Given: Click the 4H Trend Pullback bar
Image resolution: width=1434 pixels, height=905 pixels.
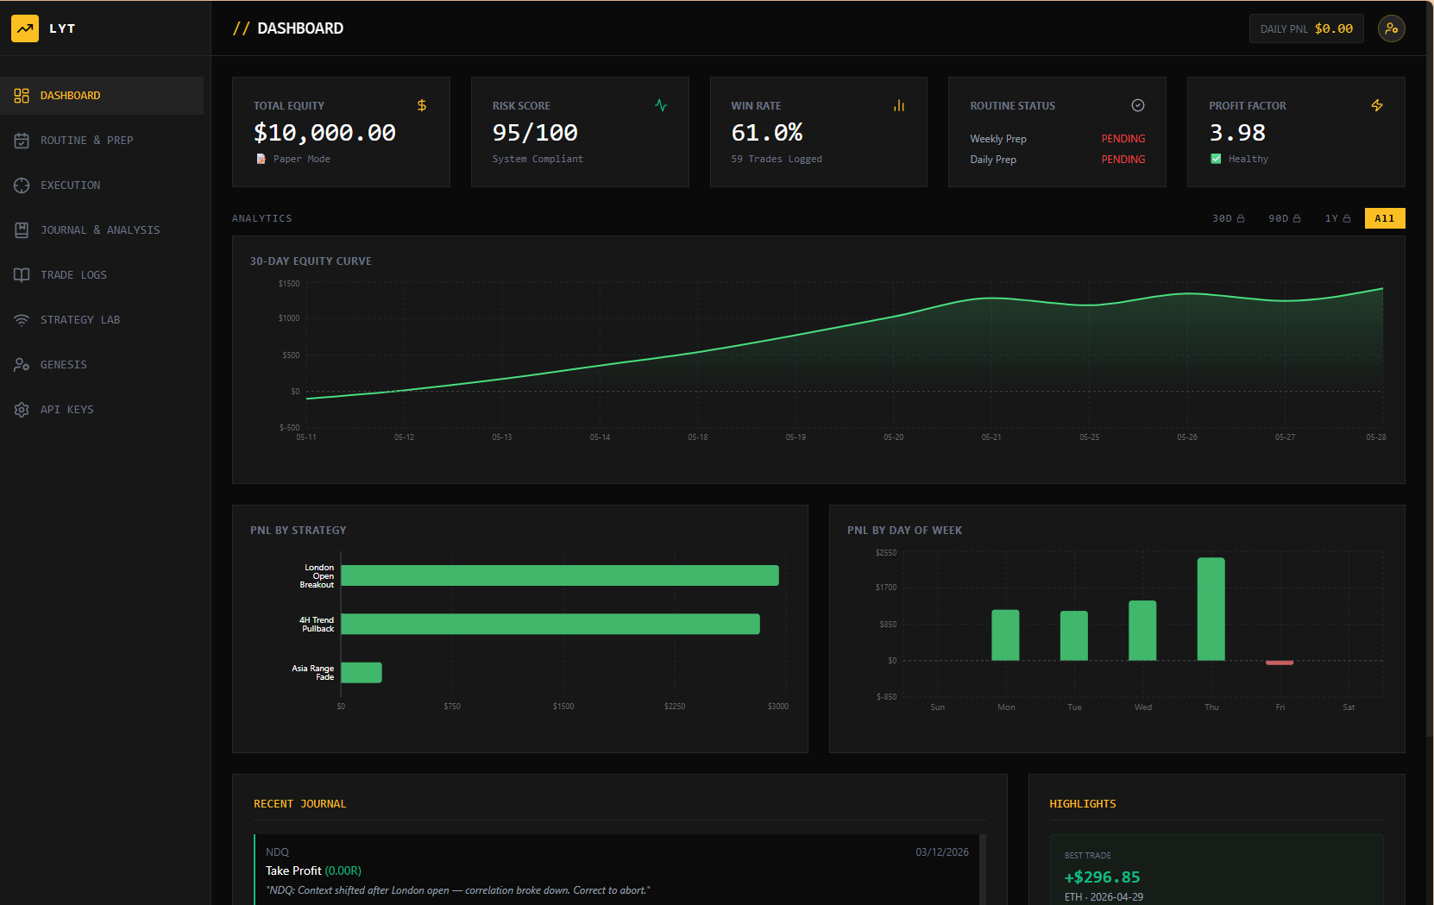Looking at the screenshot, I should coord(550,624).
